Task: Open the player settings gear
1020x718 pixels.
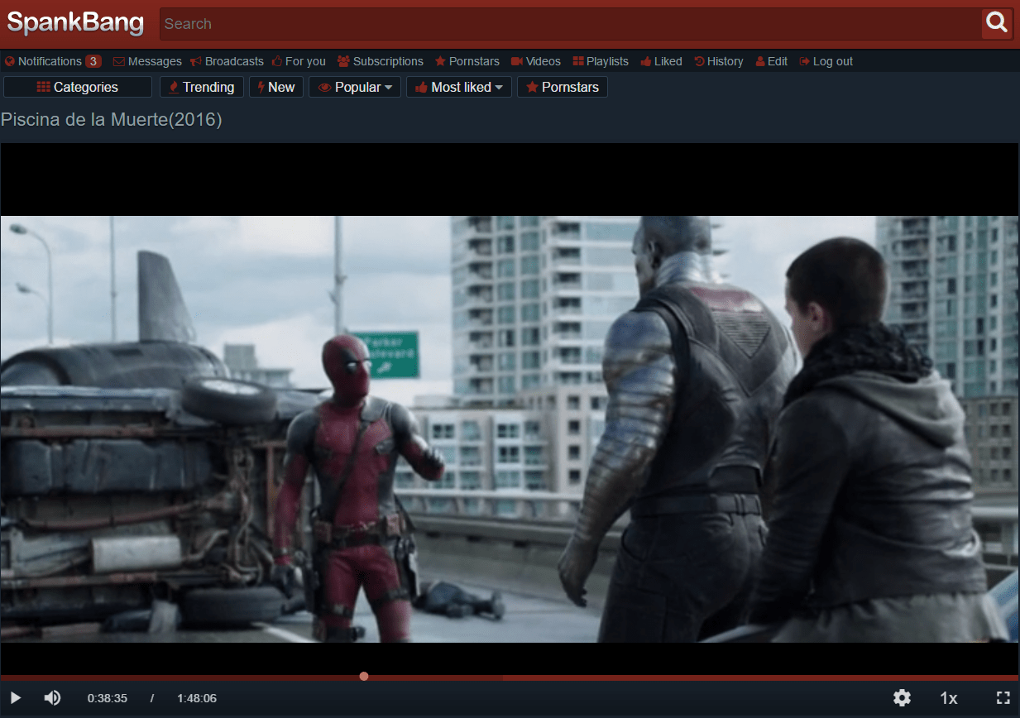Action: pos(902,698)
